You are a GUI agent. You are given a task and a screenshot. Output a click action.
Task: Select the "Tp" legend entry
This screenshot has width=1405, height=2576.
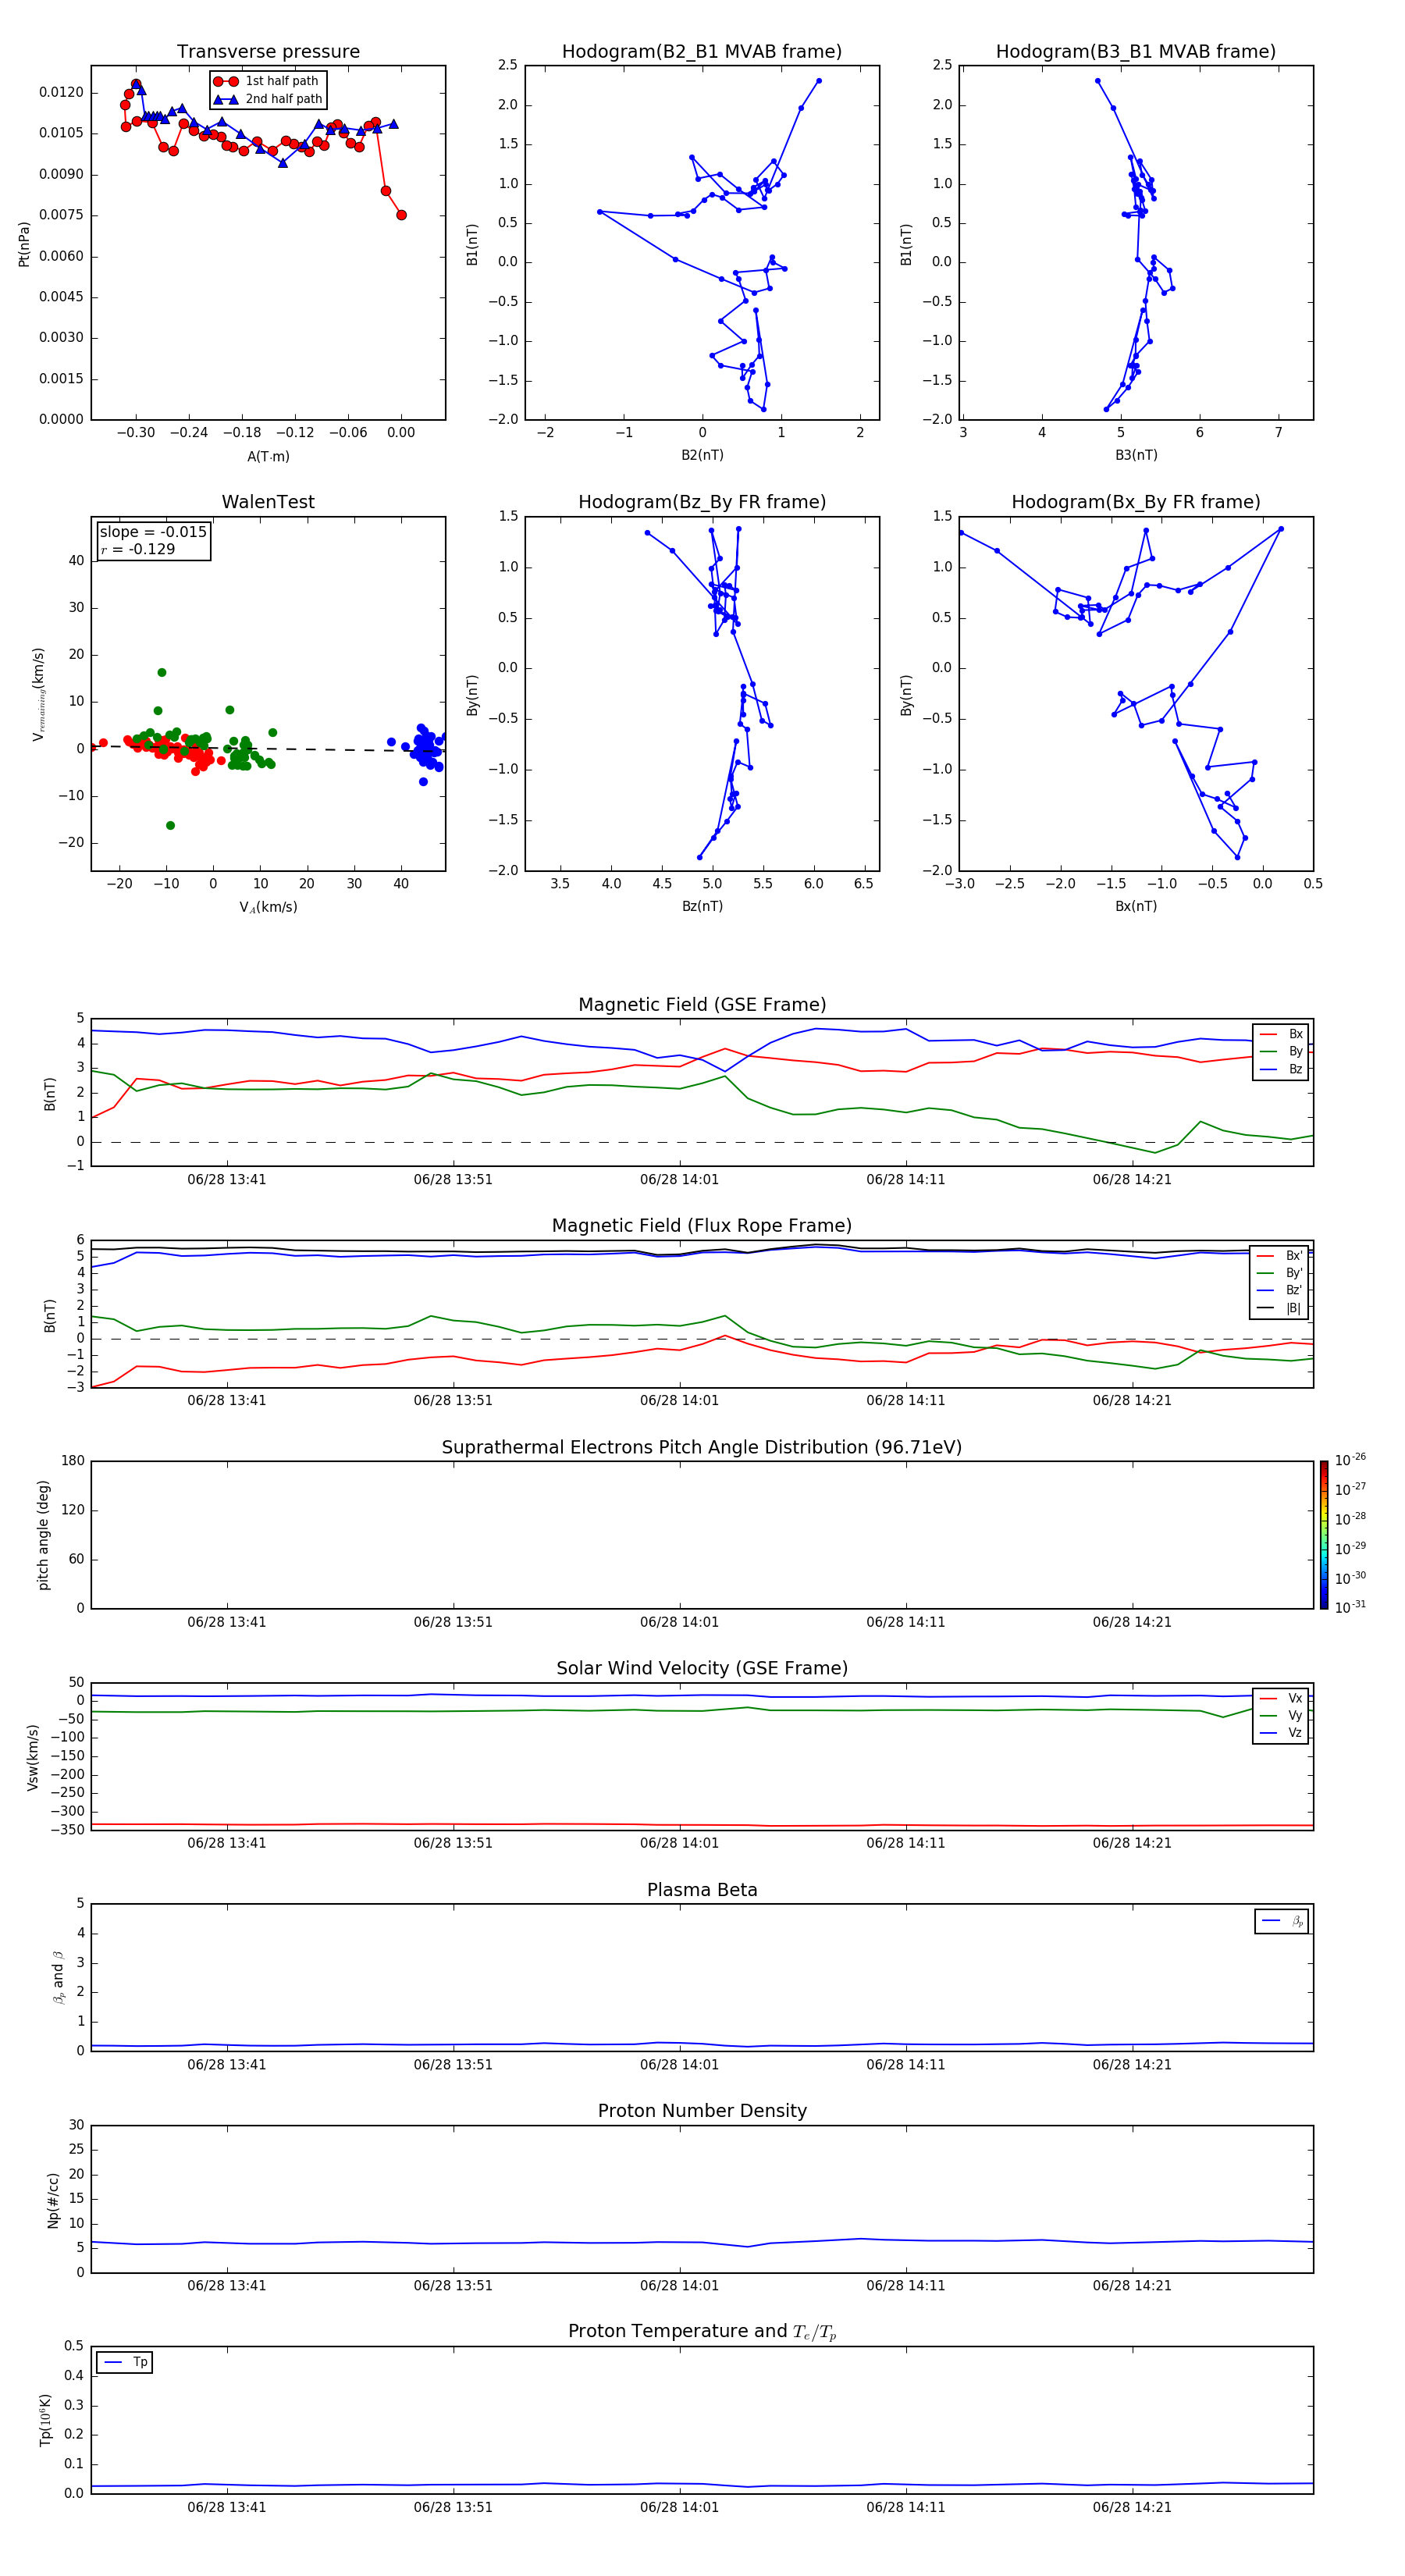point(125,2362)
